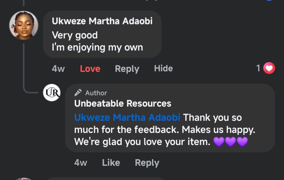Click the purple hearts emoji in the reply
The width and height of the screenshot is (284, 180).
[x=230, y=142]
